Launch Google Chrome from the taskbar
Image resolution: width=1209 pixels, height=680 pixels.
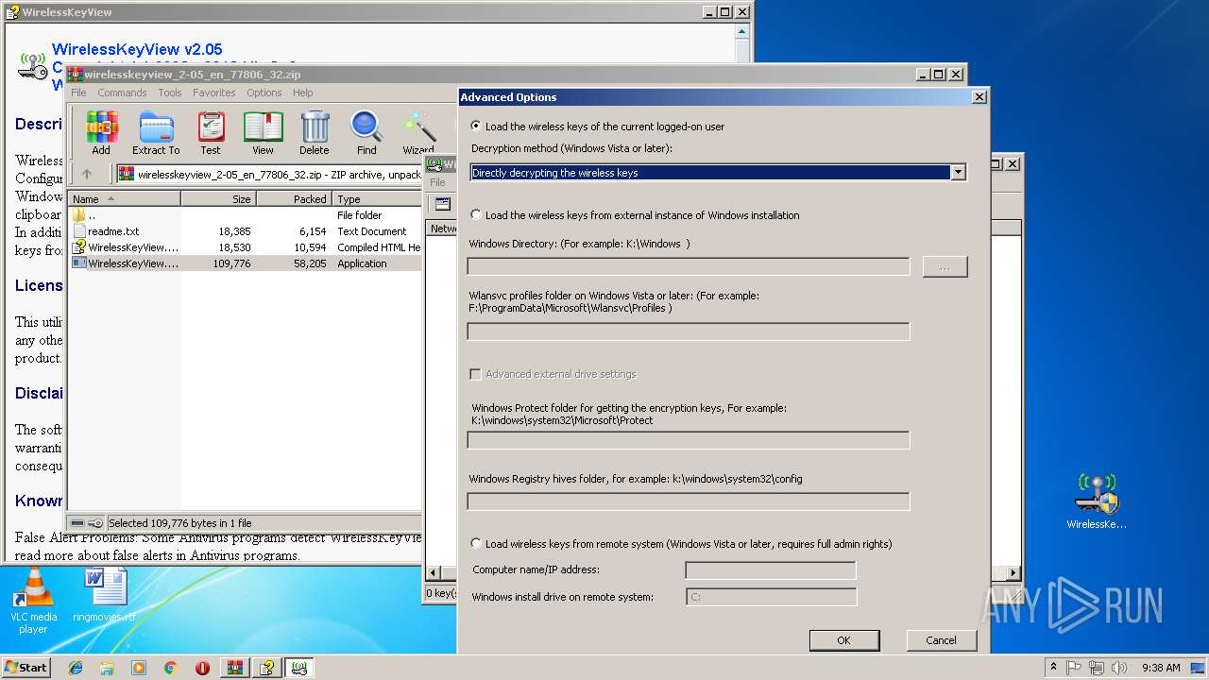pos(170,668)
